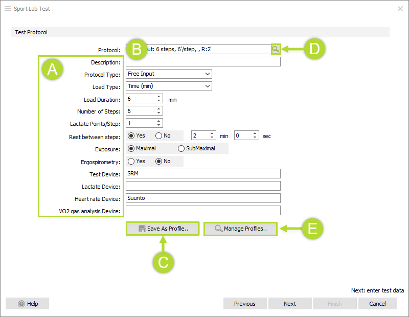Set Ergospirometry to Yes
Screen dimensions: 409x317
[136, 161]
